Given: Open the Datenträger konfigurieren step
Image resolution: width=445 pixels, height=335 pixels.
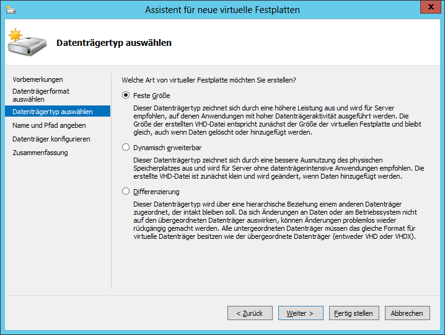Looking at the screenshot, I should pos(51,139).
